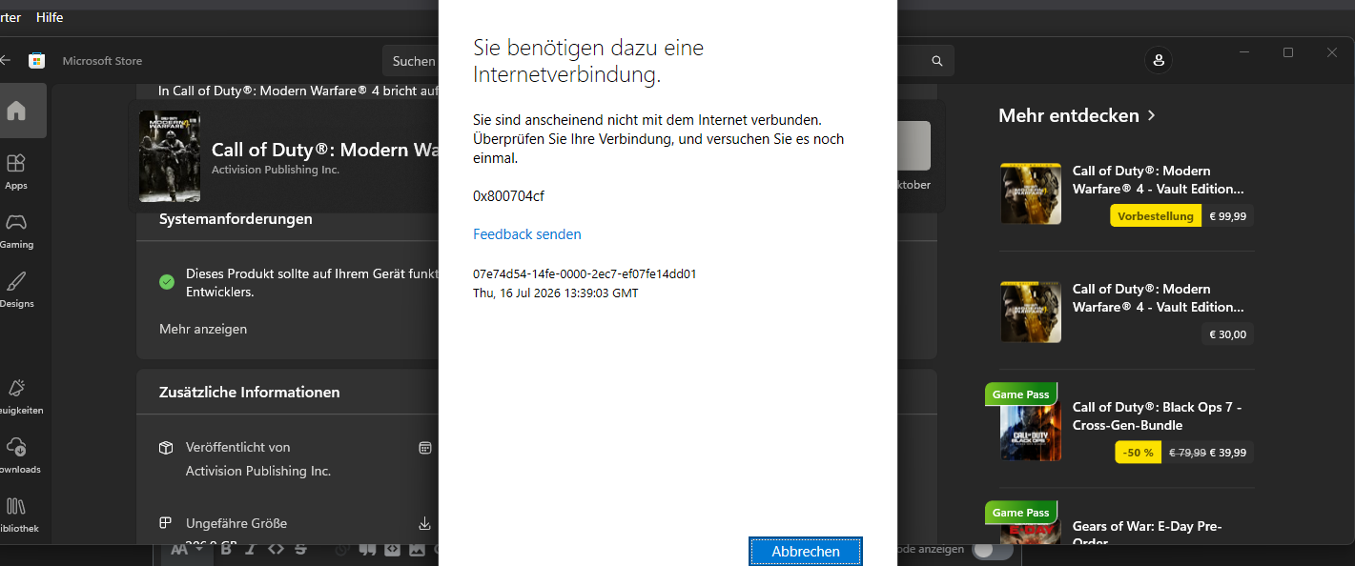This screenshot has height=566, width=1355.
Task: Click the Feedback senden link
Action: pos(527,234)
